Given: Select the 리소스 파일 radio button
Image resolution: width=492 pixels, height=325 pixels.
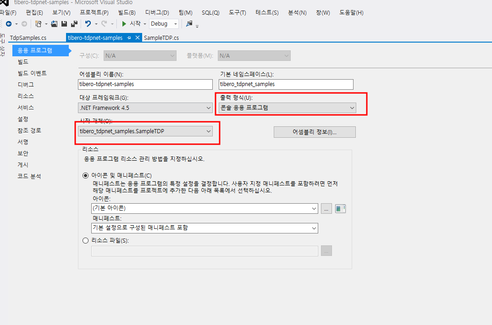Looking at the screenshot, I should pyautogui.click(x=85, y=240).
